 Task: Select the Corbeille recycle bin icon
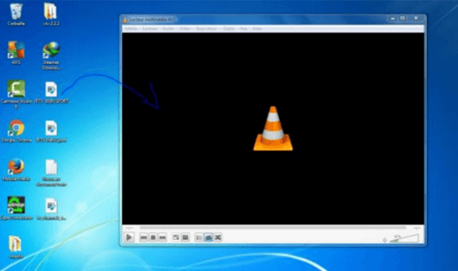(x=16, y=14)
